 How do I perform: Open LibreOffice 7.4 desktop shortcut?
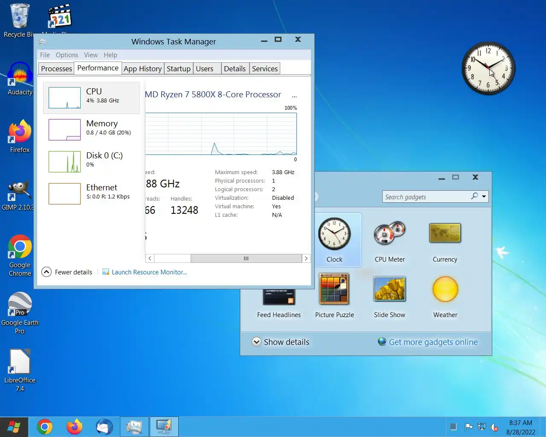[20, 370]
